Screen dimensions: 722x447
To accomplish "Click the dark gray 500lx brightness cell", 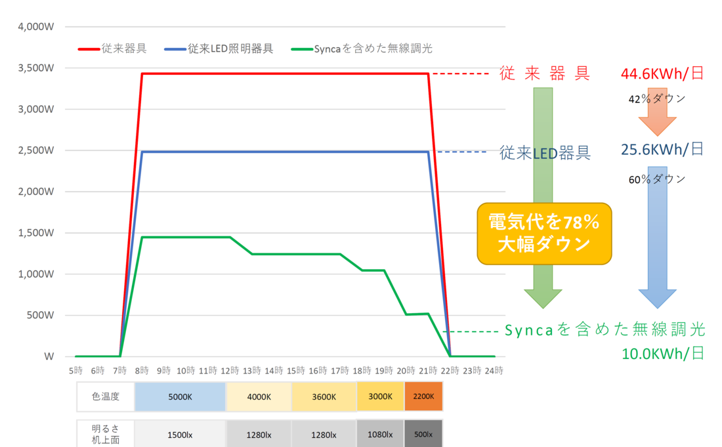I will (423, 435).
